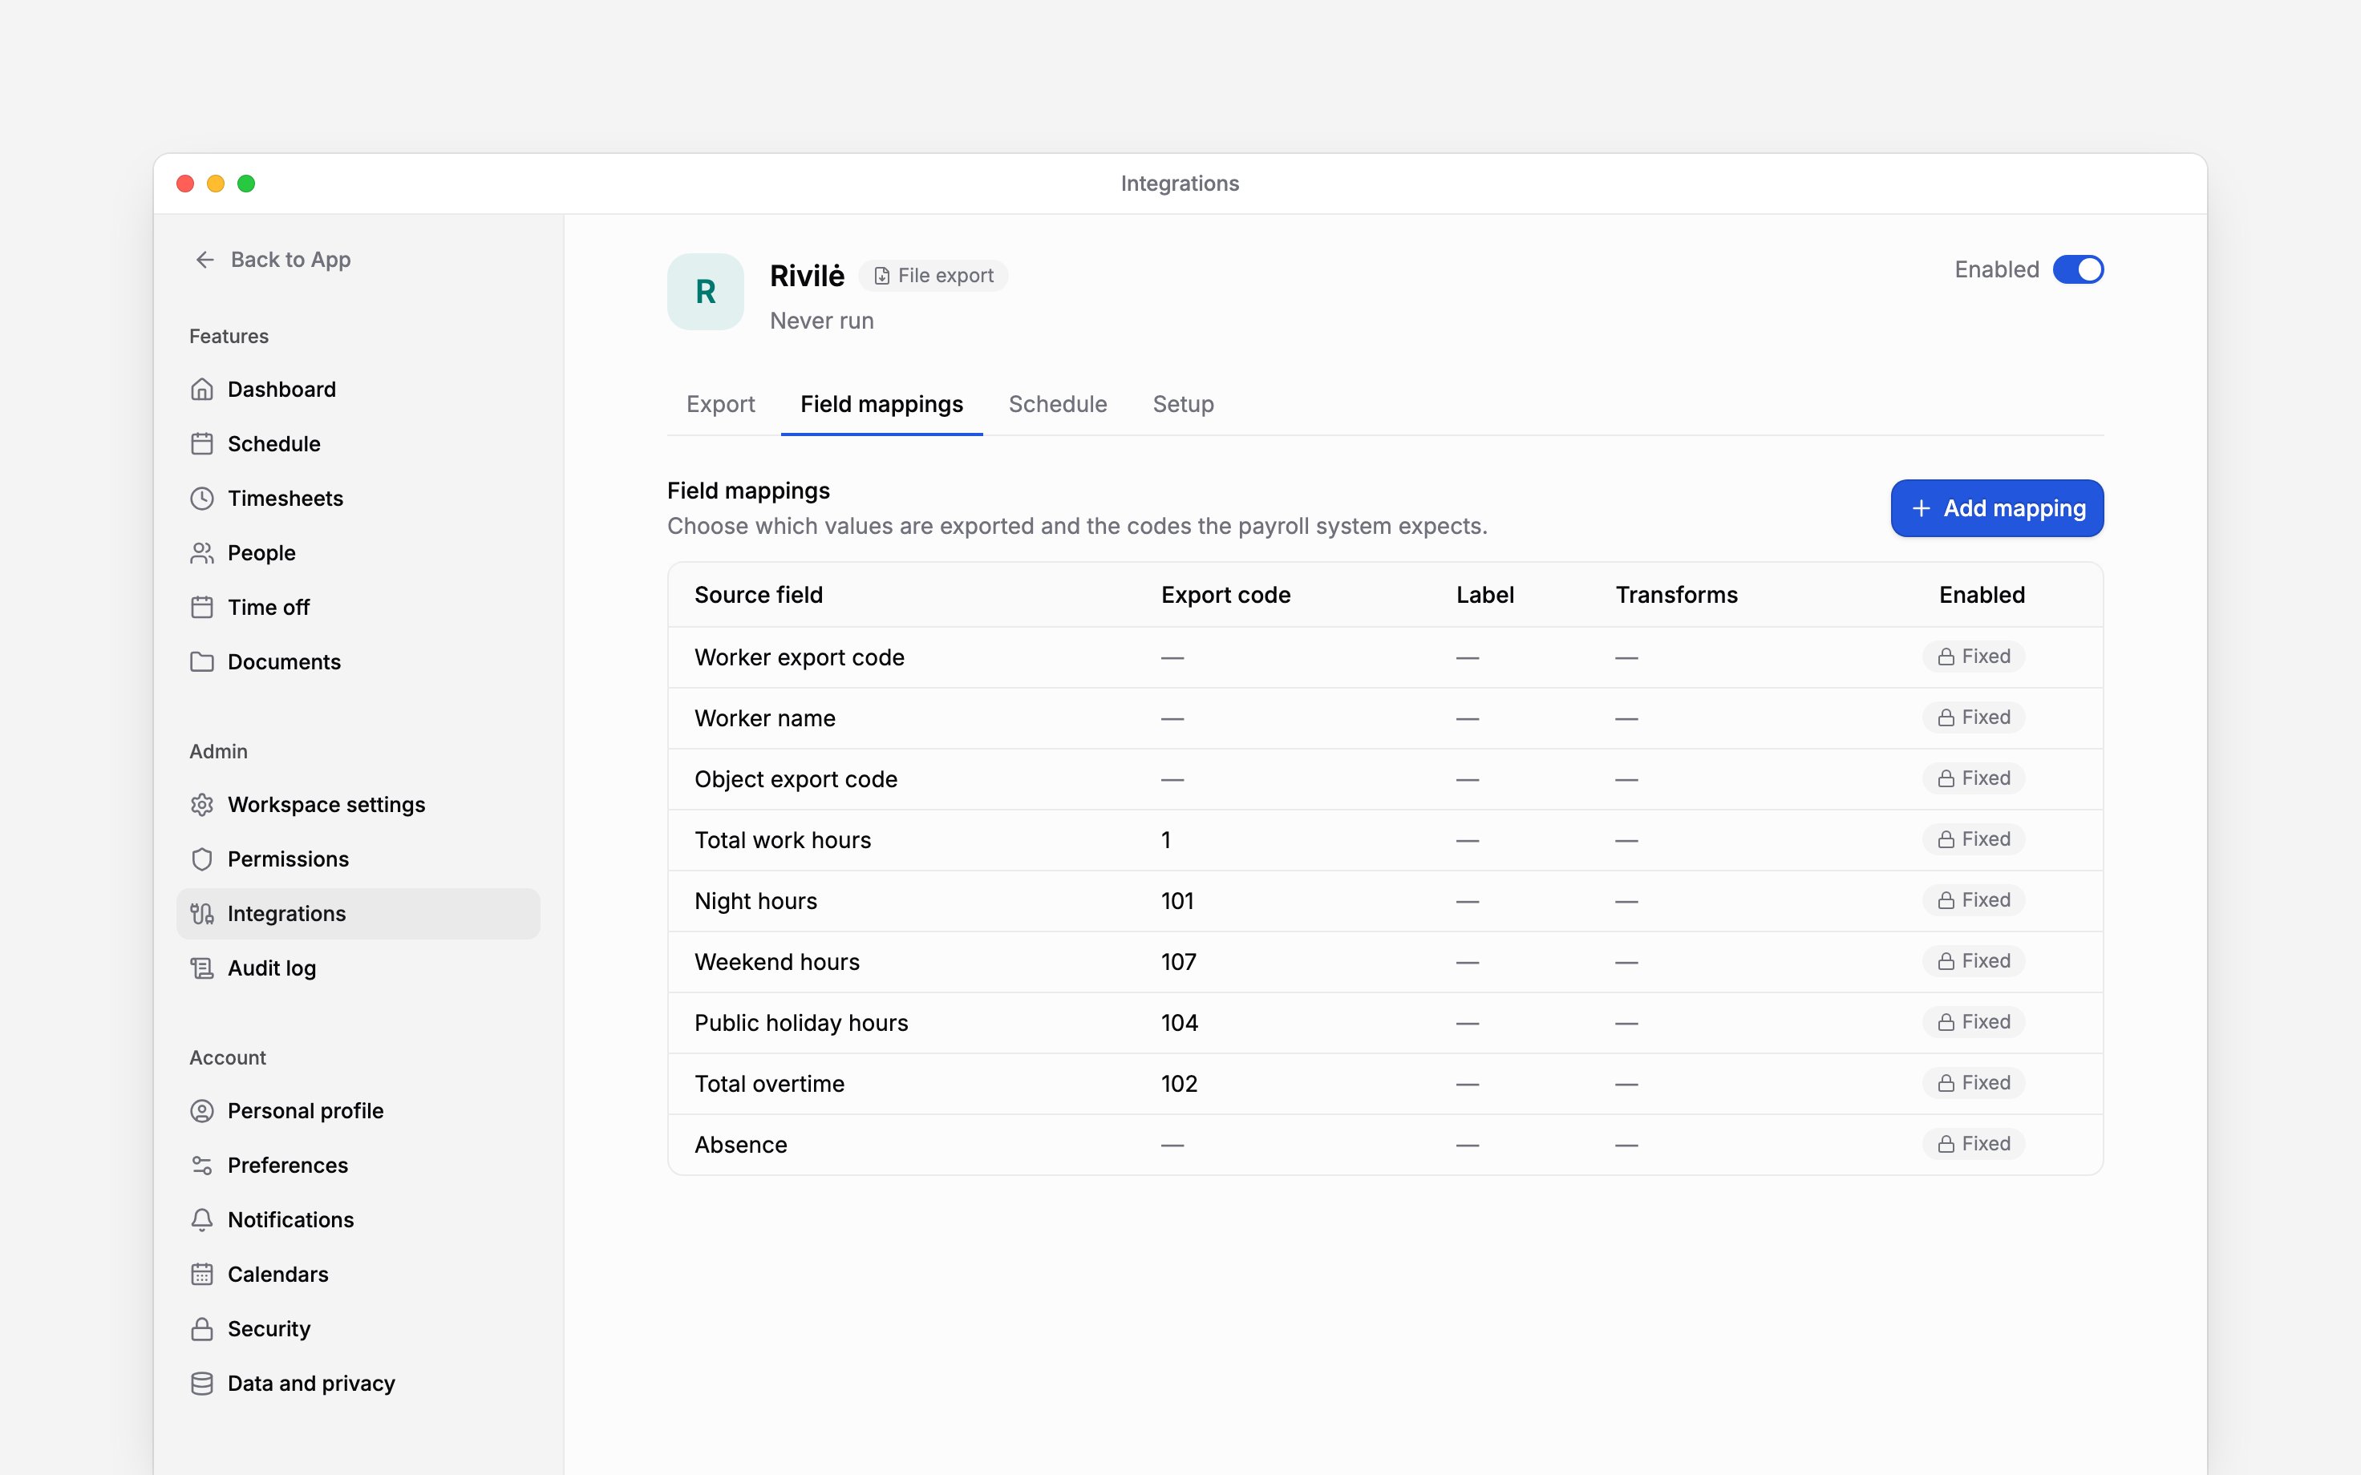Click the Back to App arrow icon
Screen dimensions: 2361x1475
(x=205, y=260)
